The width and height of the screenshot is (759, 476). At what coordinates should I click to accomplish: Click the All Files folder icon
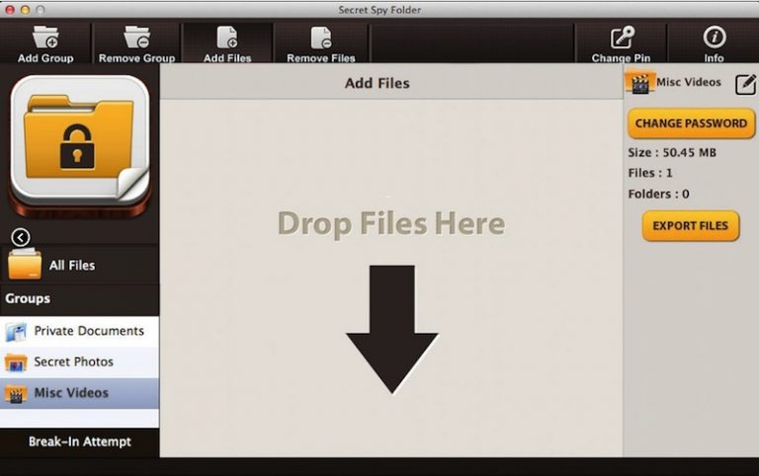click(25, 265)
